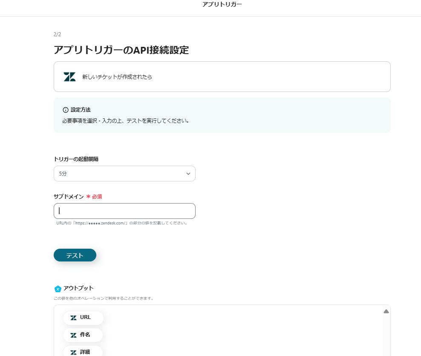421x356 pixels.
Task: Click the zendesk.com URL hint text
Action: click(122, 223)
